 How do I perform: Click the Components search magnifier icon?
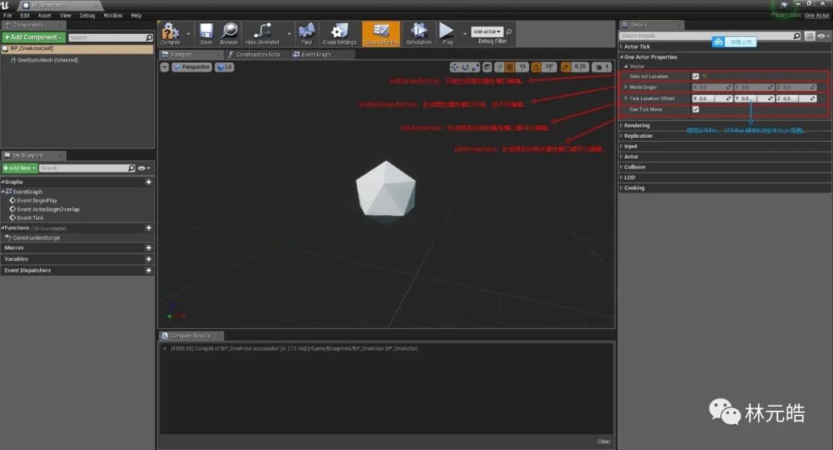(x=149, y=38)
